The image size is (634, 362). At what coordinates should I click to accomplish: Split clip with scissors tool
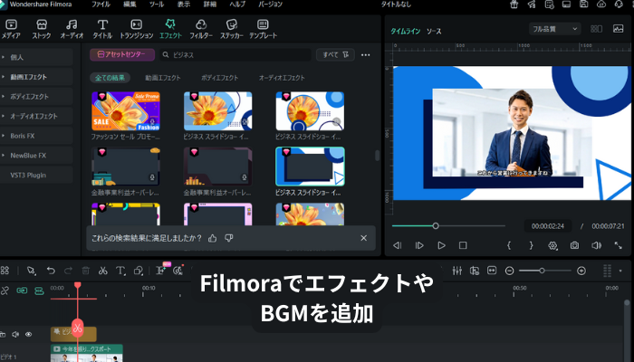click(103, 271)
